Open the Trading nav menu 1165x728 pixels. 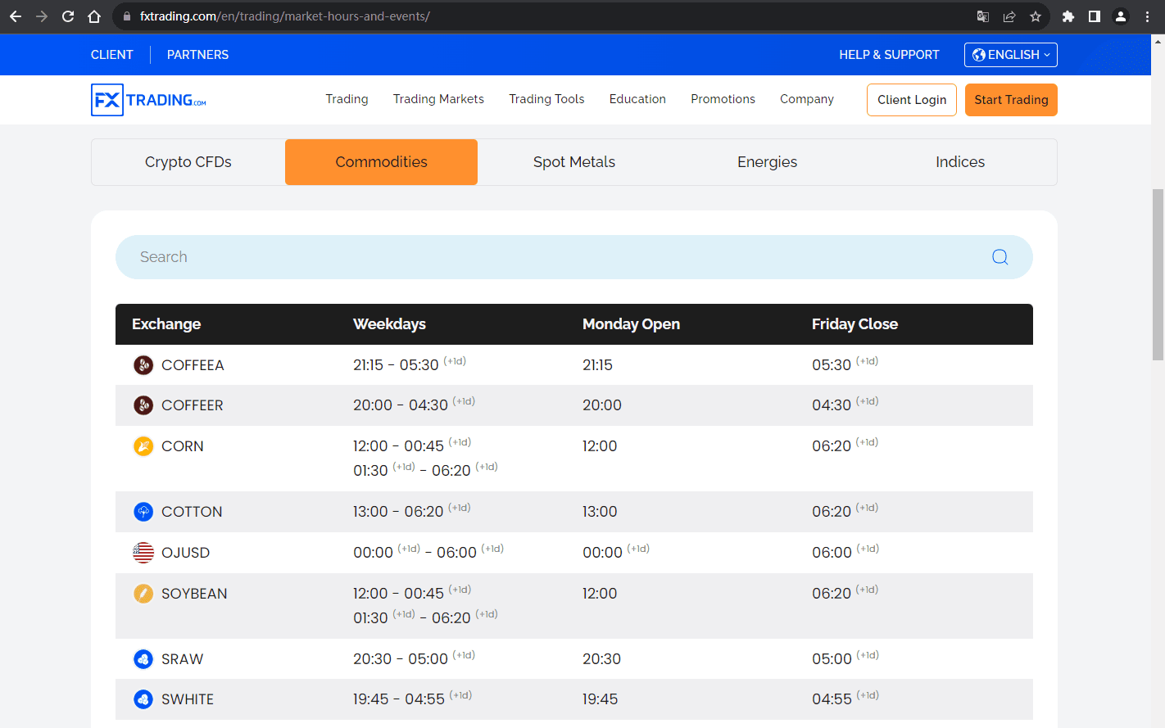(x=347, y=99)
